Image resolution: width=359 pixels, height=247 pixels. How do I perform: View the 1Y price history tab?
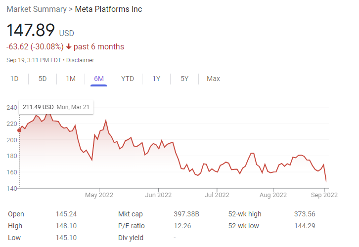156,79
